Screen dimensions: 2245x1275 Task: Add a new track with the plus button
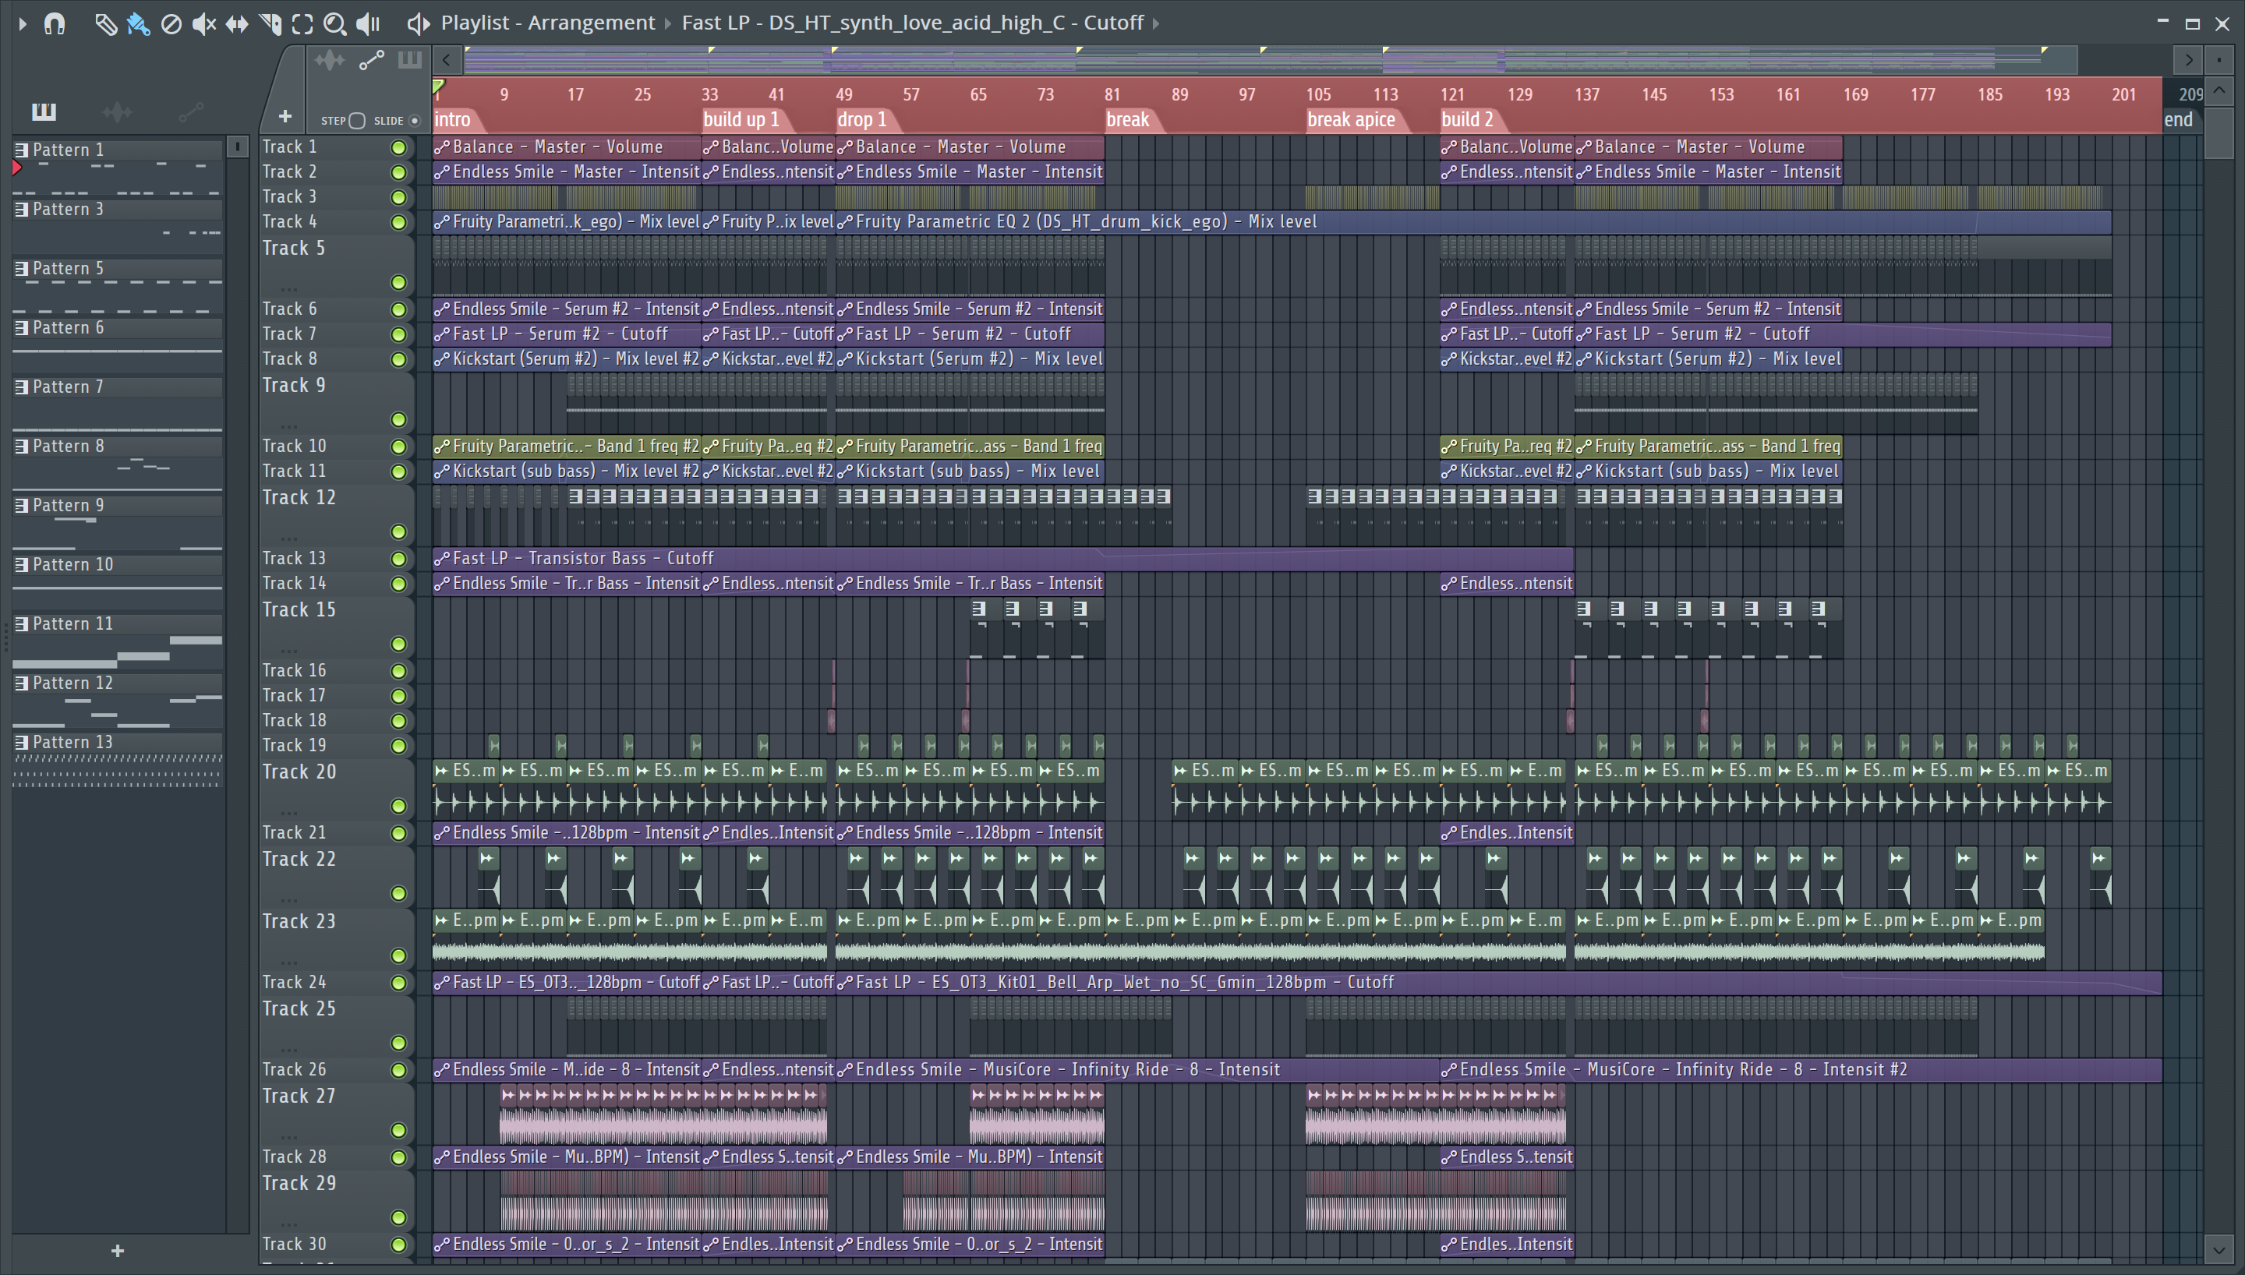pos(285,115)
